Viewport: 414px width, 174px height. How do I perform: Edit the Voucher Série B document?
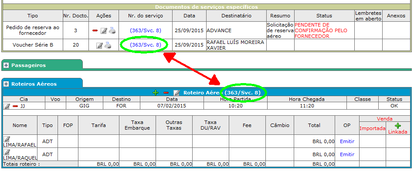point(99,45)
